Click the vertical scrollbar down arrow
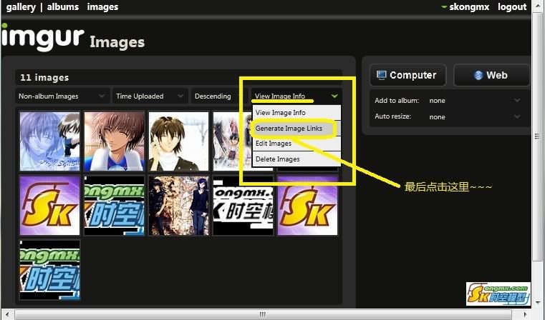Viewport: 545px width, 320px height. point(538,302)
